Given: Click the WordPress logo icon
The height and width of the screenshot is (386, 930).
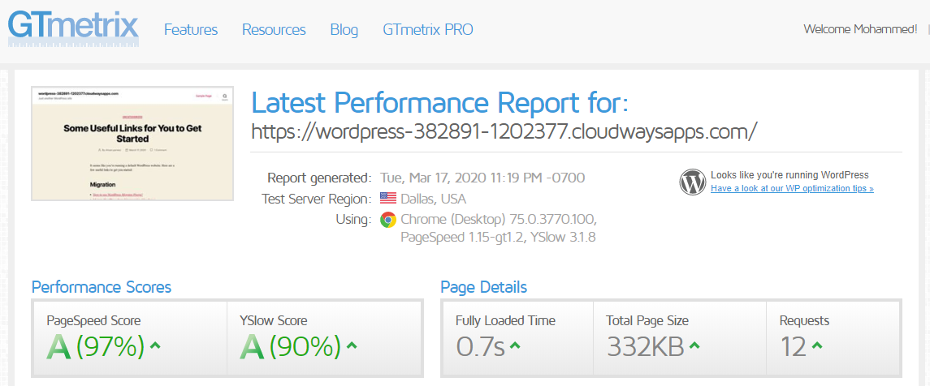Looking at the screenshot, I should [x=693, y=182].
